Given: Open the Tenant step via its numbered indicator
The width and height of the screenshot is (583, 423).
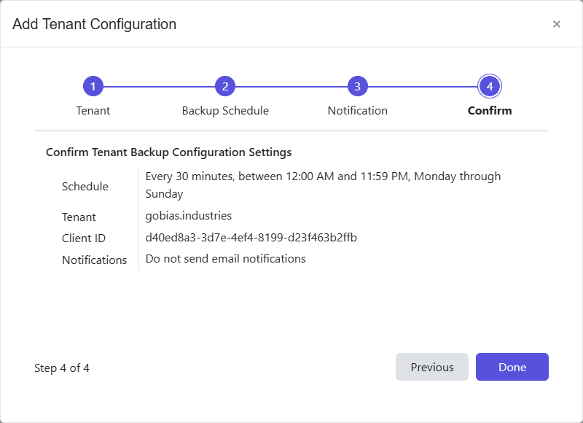Looking at the screenshot, I should [93, 85].
